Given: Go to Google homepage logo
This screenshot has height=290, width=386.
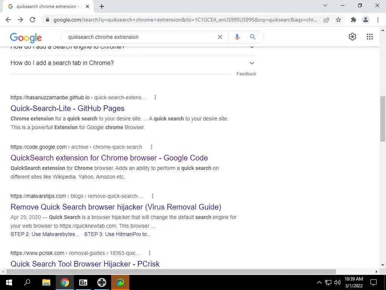Looking at the screenshot, I should [26, 37].
